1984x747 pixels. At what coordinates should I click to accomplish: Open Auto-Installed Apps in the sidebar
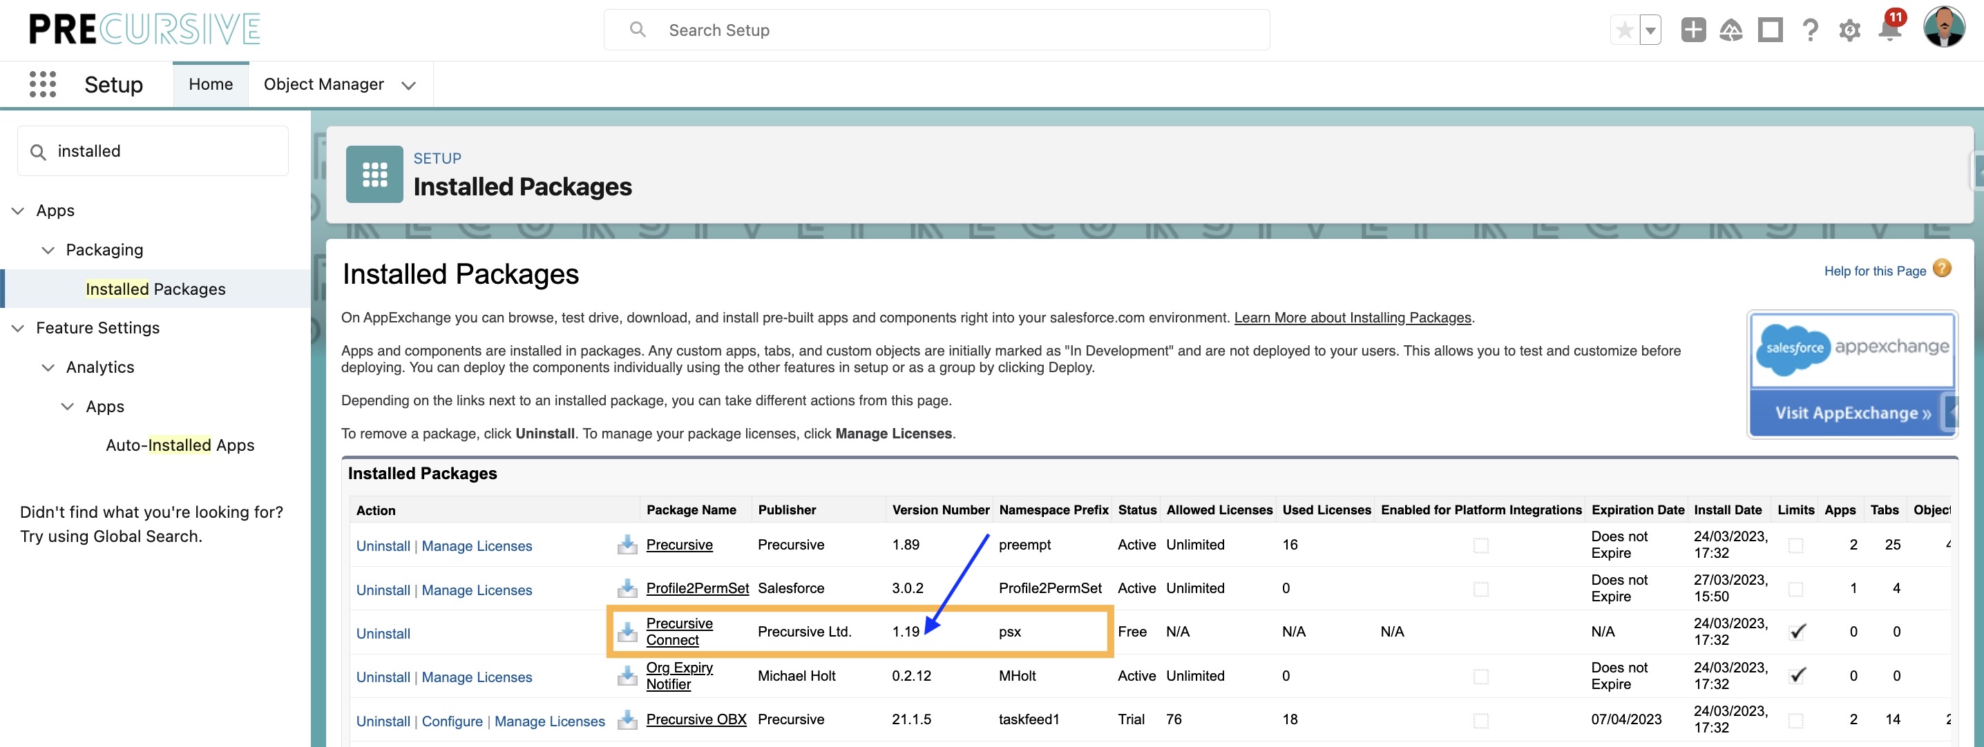180,445
